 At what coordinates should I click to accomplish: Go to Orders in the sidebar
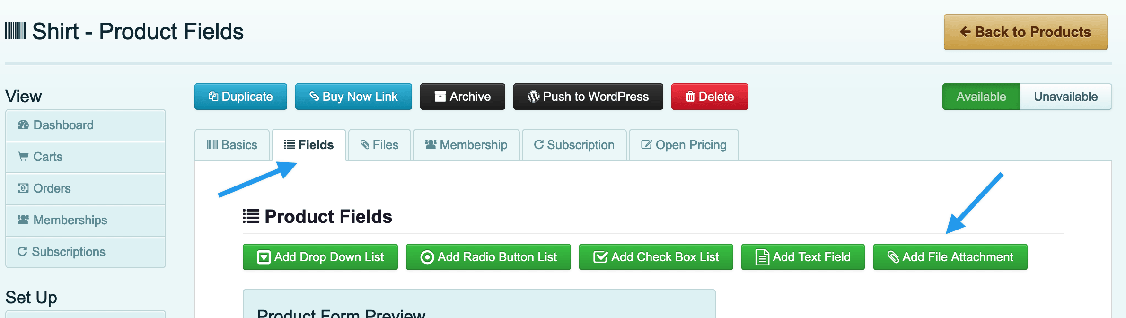point(86,188)
